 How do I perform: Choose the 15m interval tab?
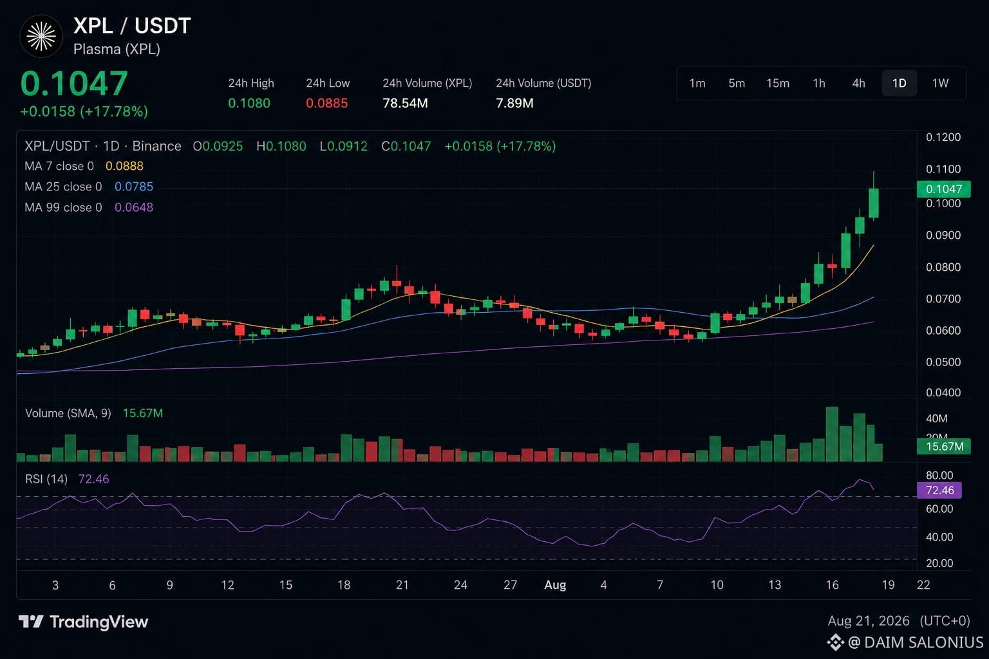point(778,83)
